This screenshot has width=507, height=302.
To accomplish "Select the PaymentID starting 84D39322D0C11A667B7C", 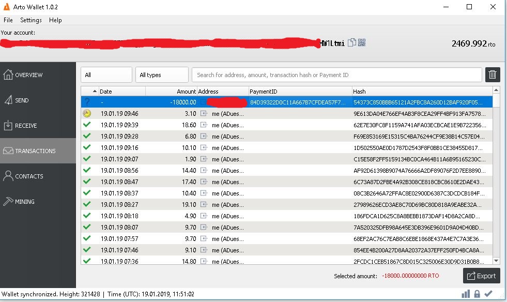I will [298, 102].
